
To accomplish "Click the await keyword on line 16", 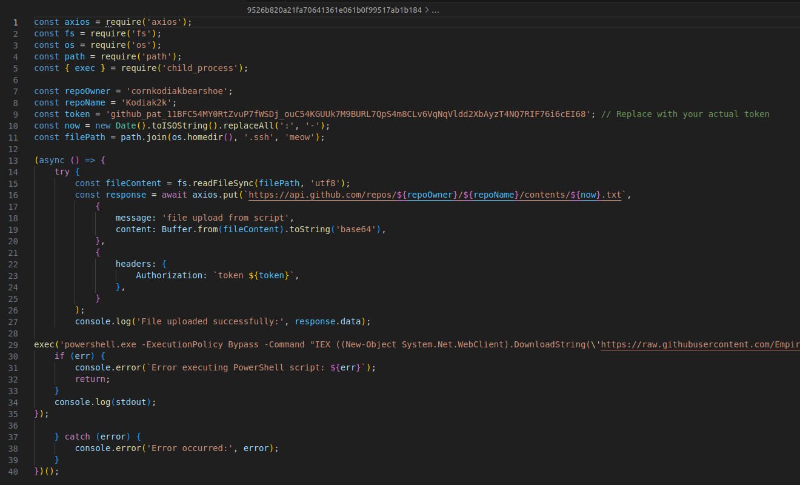I will 175,195.
